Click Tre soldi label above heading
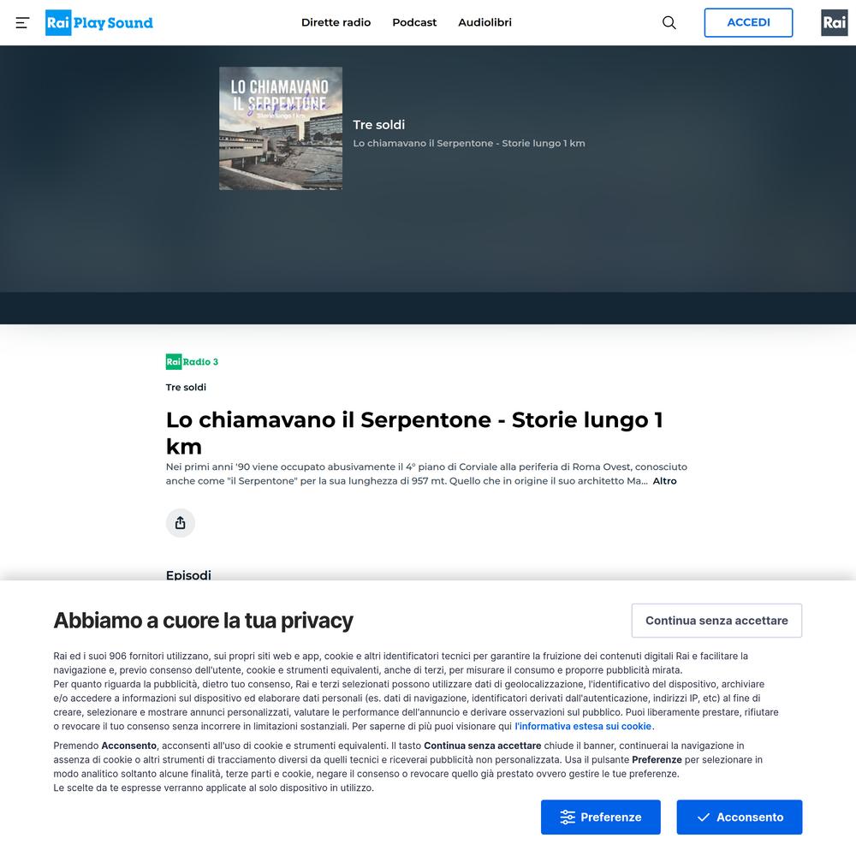 click(186, 387)
